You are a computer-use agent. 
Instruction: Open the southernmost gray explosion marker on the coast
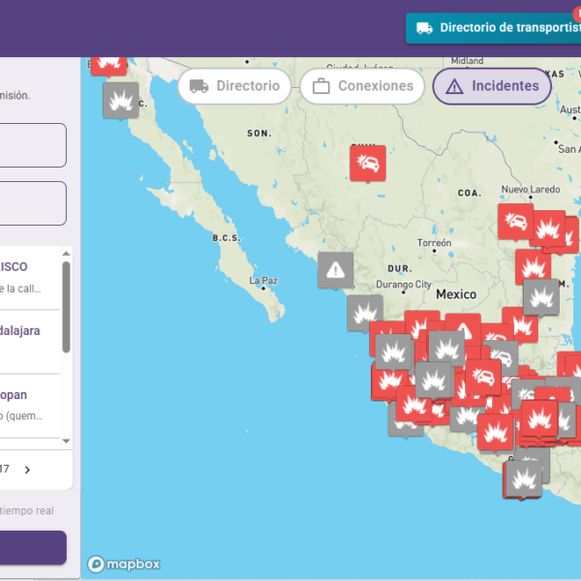[525, 477]
